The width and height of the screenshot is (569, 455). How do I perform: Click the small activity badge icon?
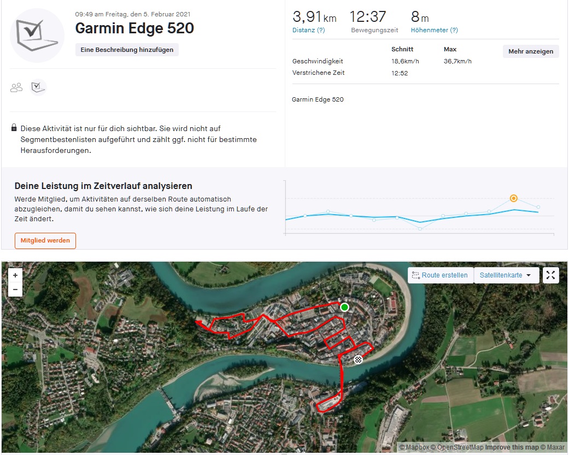click(x=38, y=87)
